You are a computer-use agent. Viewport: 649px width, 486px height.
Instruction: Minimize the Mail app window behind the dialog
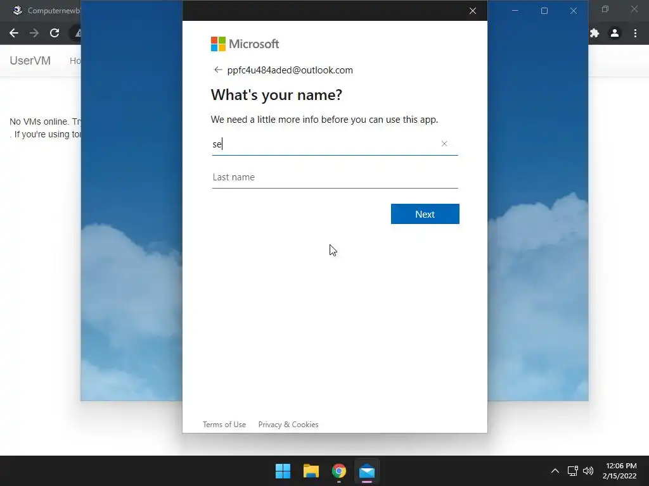click(x=515, y=11)
